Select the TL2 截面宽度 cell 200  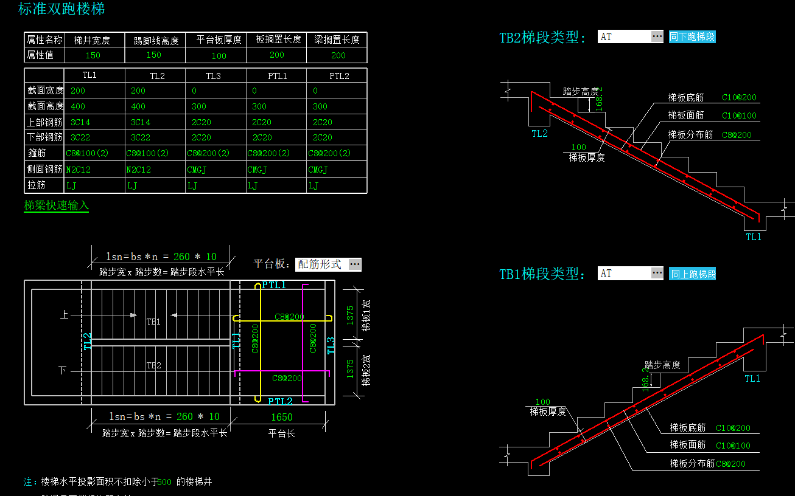(x=138, y=91)
